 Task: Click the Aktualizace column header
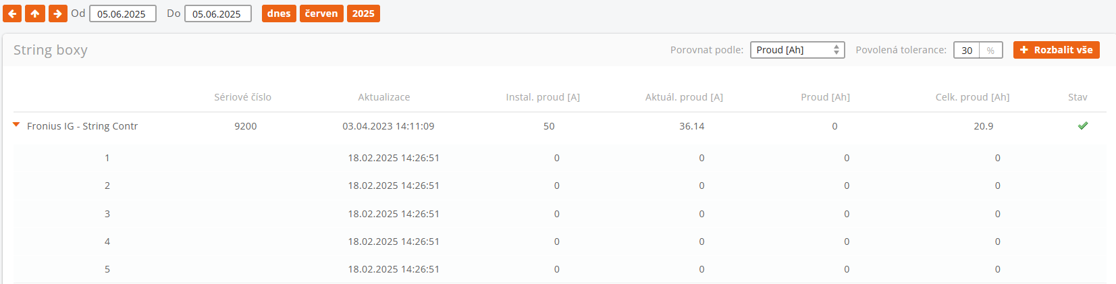tap(383, 97)
